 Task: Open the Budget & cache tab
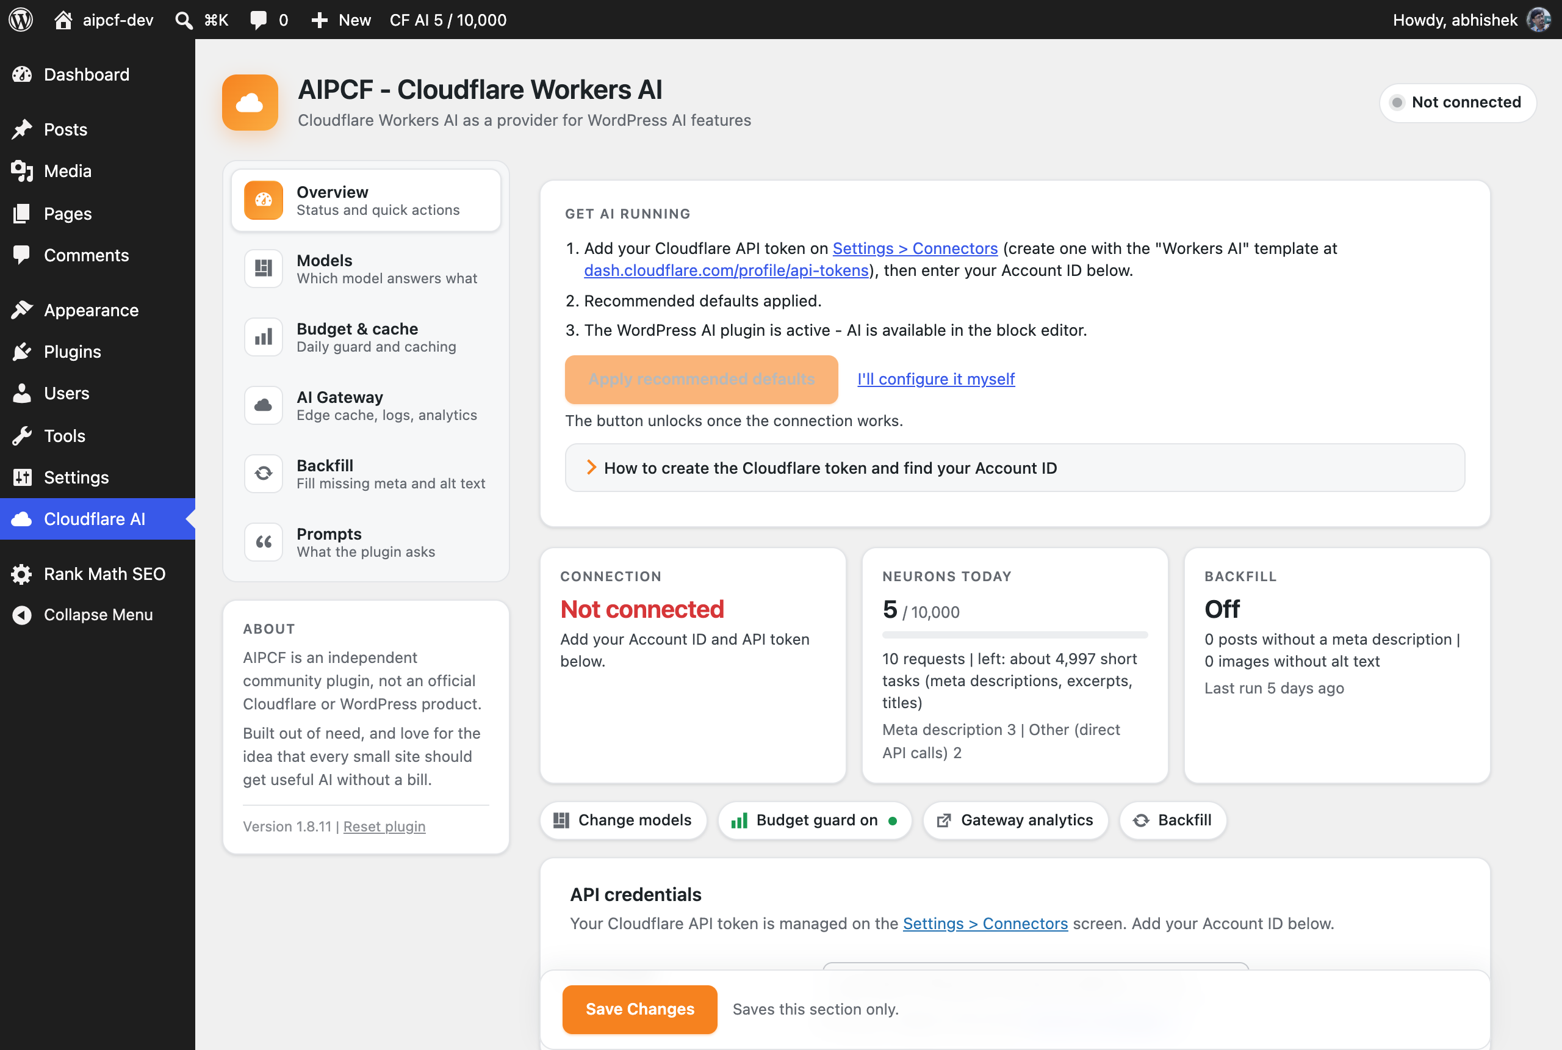tap(366, 337)
